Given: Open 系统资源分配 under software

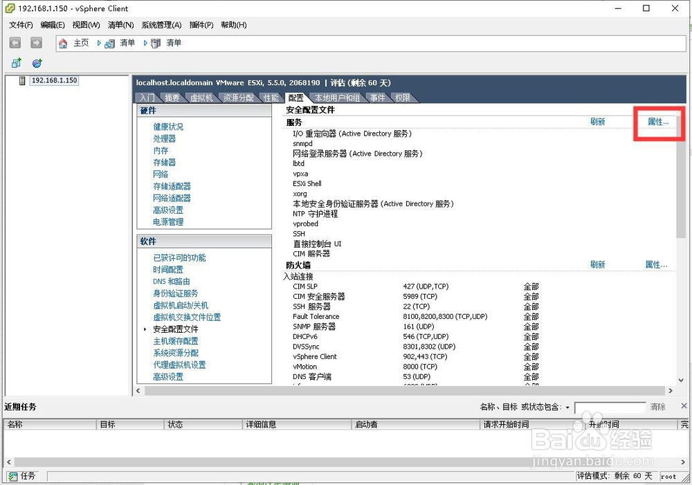Looking at the screenshot, I should pyautogui.click(x=176, y=353).
